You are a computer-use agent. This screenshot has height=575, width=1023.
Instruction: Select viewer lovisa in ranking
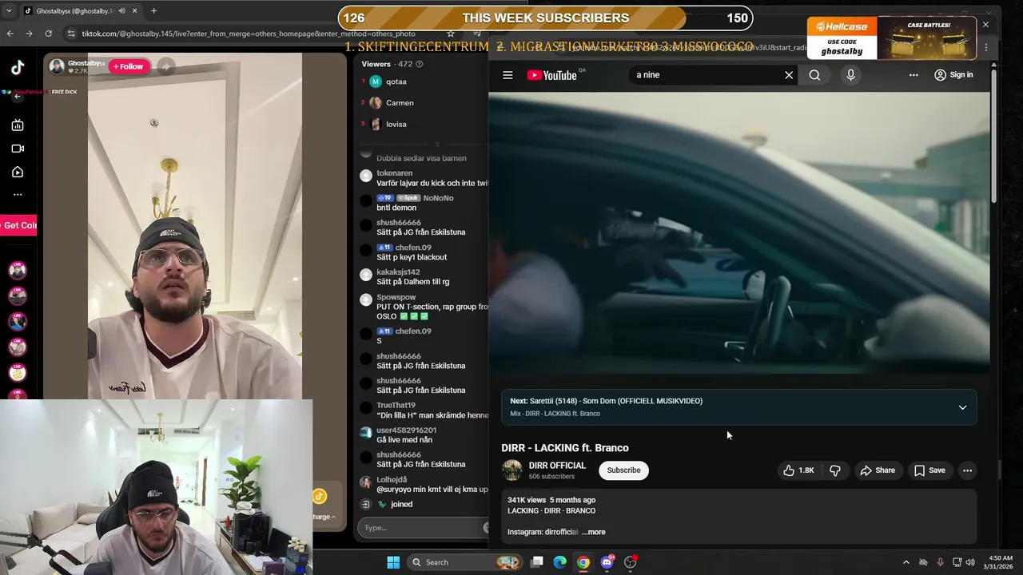click(396, 125)
